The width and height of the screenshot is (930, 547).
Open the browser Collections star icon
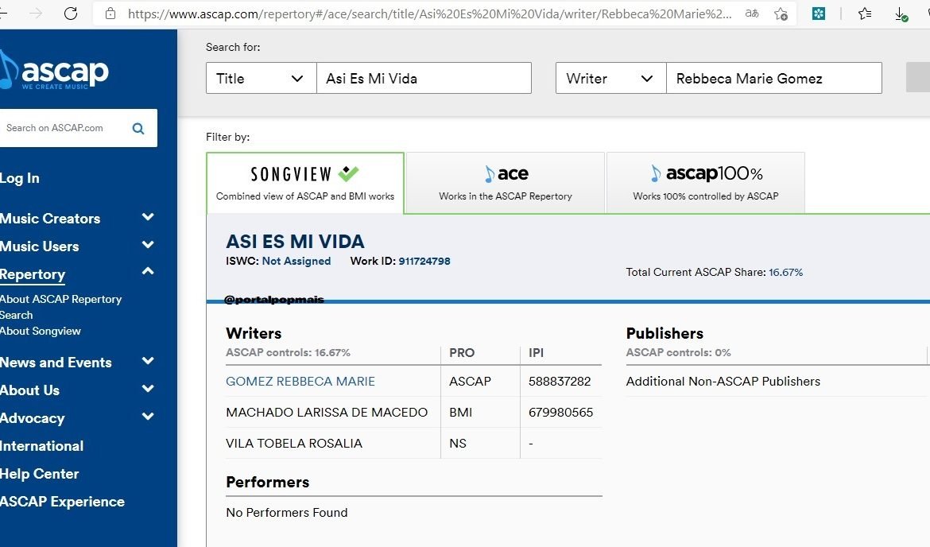point(864,14)
